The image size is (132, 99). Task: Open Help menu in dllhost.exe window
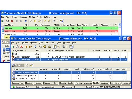pos(74,43)
